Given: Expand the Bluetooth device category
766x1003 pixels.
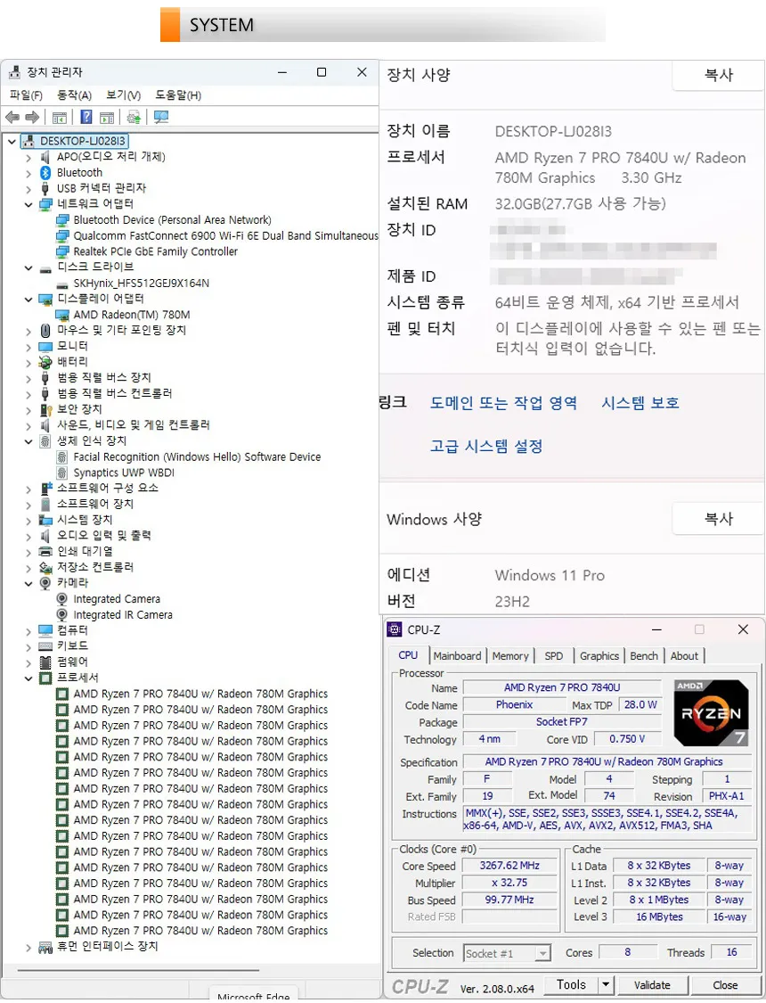Looking at the screenshot, I should coord(29,173).
